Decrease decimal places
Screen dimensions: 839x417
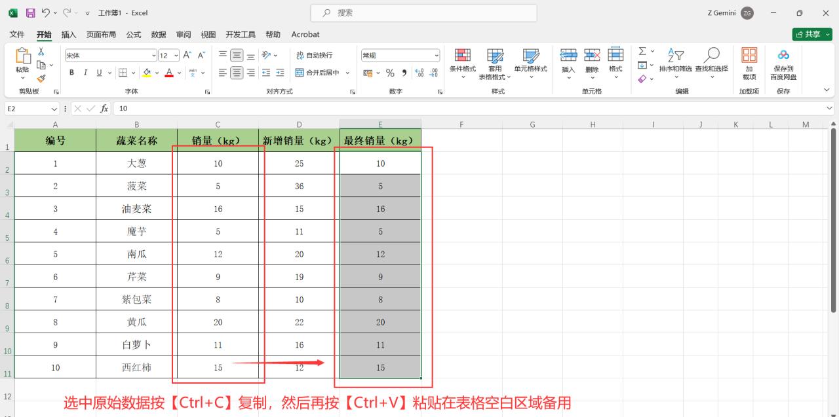[434, 73]
